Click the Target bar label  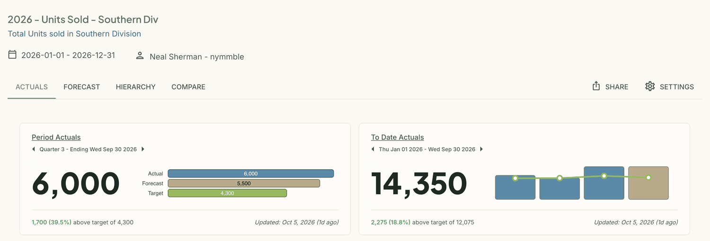tap(156, 193)
